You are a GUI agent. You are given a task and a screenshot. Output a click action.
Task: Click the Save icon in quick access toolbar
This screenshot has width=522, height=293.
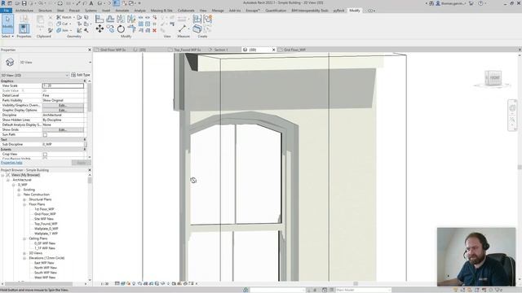[x=24, y=3]
